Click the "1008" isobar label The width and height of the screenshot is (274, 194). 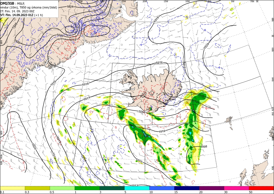pos(204,147)
